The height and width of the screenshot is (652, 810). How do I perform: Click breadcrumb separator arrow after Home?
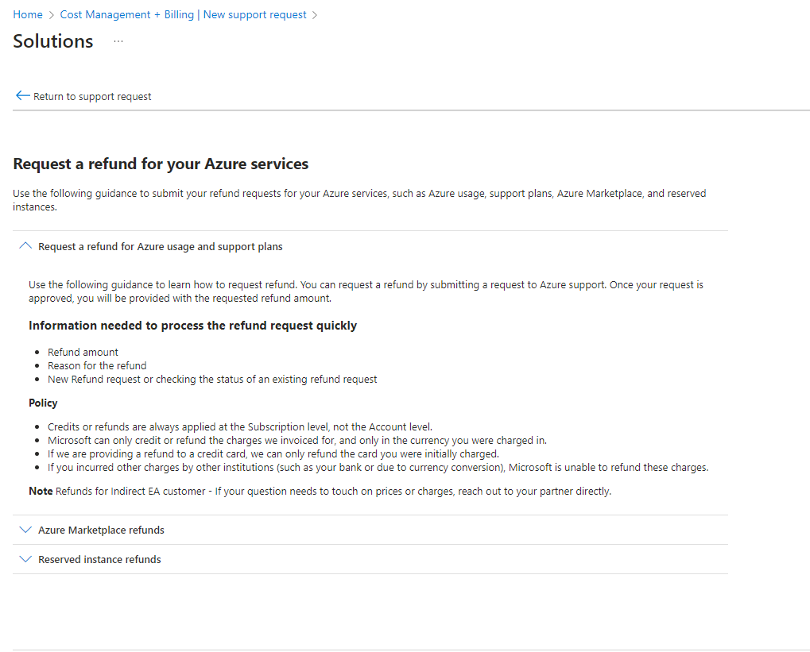point(51,15)
